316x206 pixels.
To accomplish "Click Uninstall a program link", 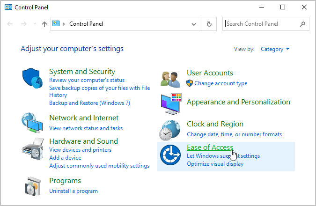I will 73,191.
